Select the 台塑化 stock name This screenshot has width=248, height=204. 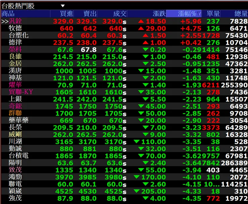click(x=18, y=36)
